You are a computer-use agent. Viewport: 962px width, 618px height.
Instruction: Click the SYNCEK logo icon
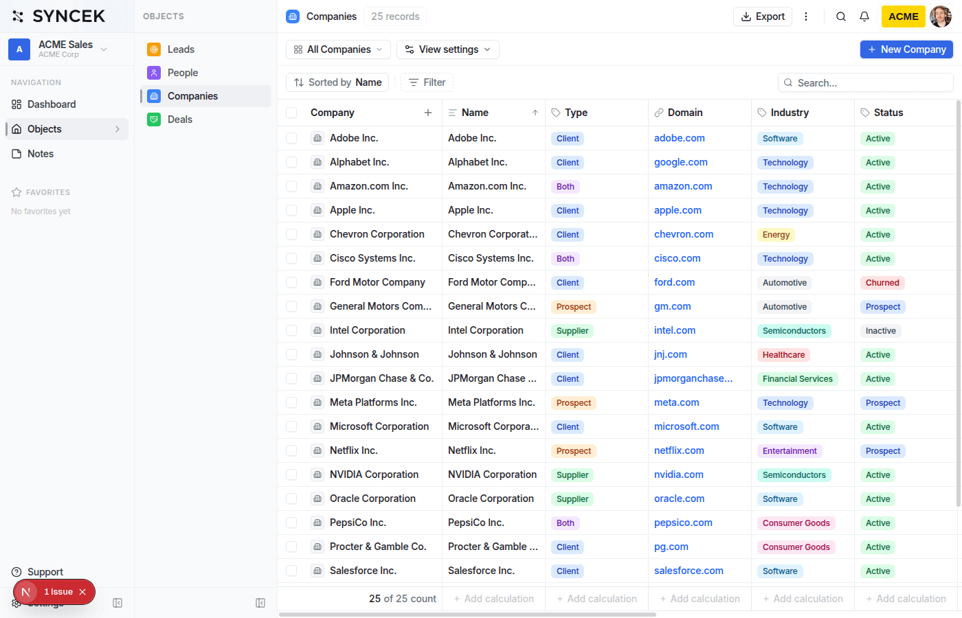[18, 16]
